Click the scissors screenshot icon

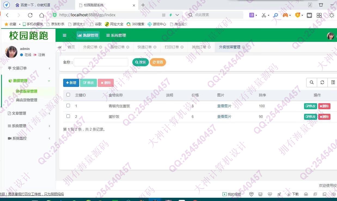264,15
